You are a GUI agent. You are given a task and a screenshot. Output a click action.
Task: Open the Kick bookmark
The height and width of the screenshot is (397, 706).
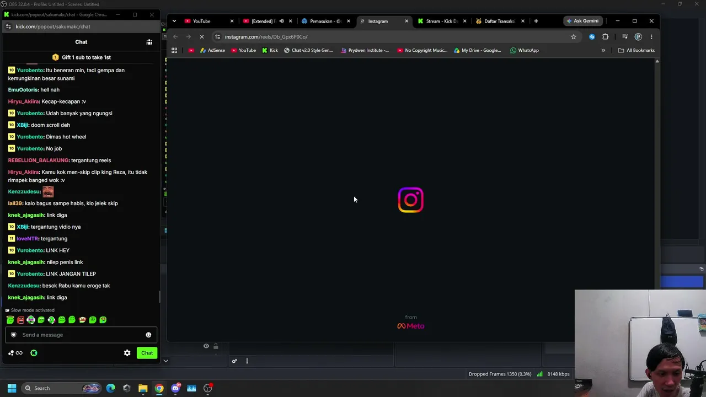pyautogui.click(x=270, y=50)
